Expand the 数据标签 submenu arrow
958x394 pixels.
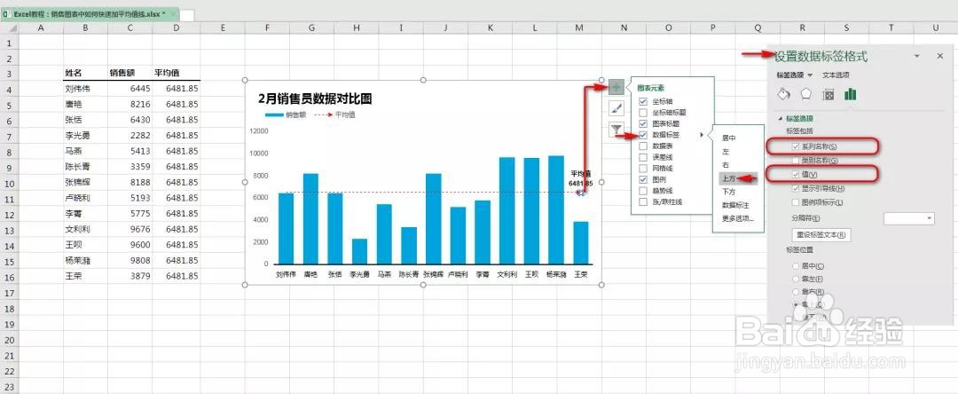point(702,134)
